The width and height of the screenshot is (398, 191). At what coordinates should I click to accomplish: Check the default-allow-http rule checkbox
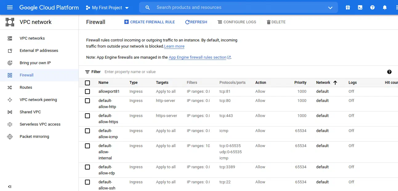tap(87, 101)
